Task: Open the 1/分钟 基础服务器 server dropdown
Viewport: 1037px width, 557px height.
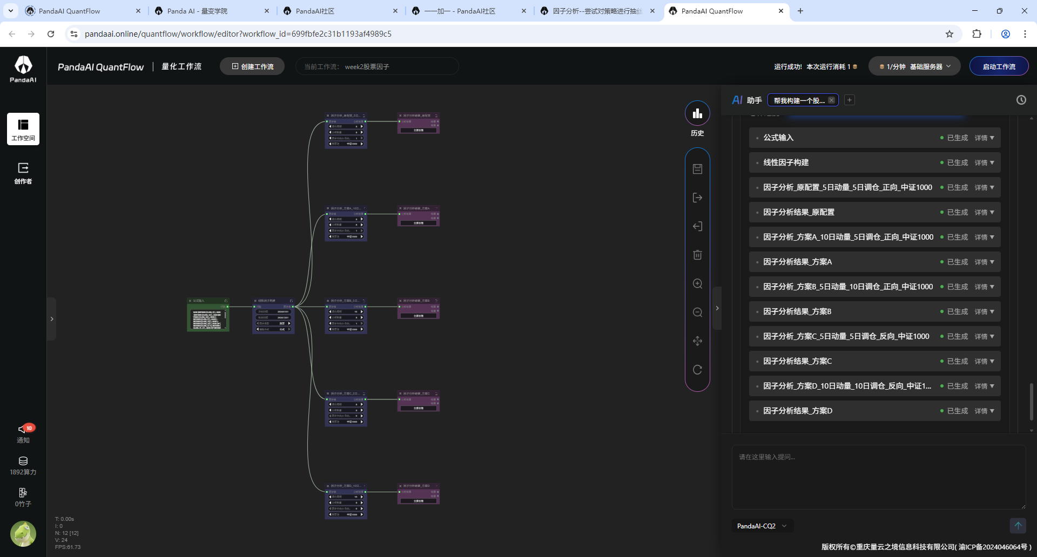Action: click(914, 66)
